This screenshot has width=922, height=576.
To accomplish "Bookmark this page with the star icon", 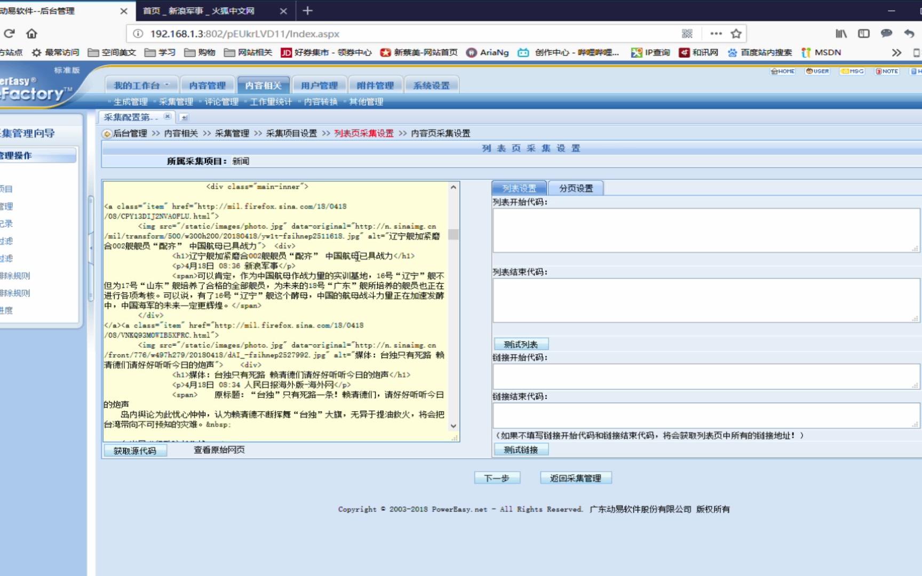I will [x=736, y=34].
